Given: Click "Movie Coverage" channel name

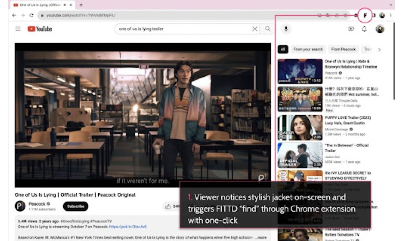Looking at the screenshot, I should [x=337, y=129].
